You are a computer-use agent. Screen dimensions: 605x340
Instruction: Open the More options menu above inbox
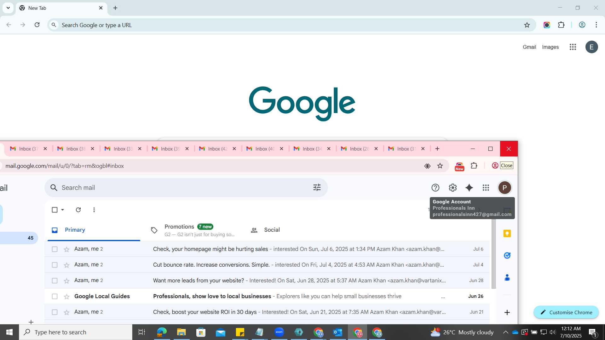coord(94,210)
